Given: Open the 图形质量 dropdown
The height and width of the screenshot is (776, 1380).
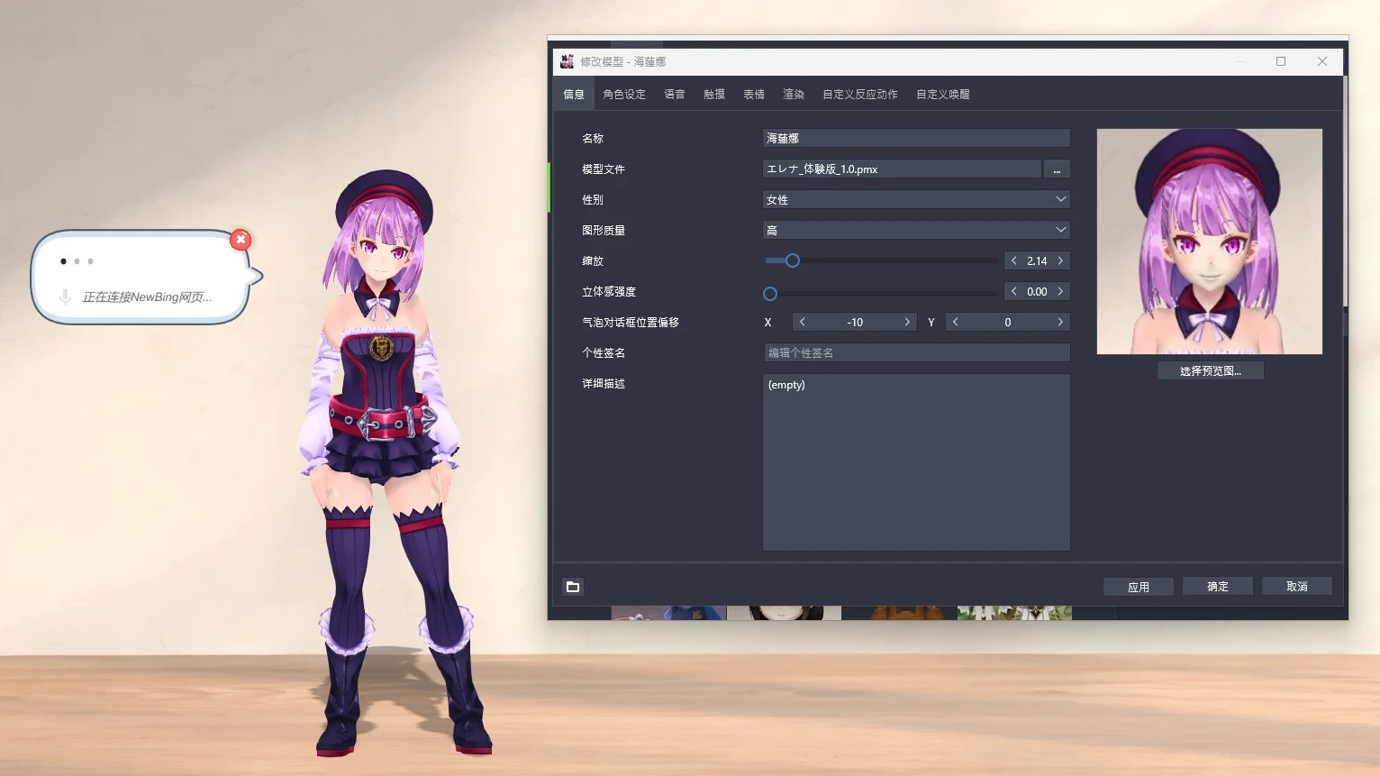Looking at the screenshot, I should (x=916, y=231).
